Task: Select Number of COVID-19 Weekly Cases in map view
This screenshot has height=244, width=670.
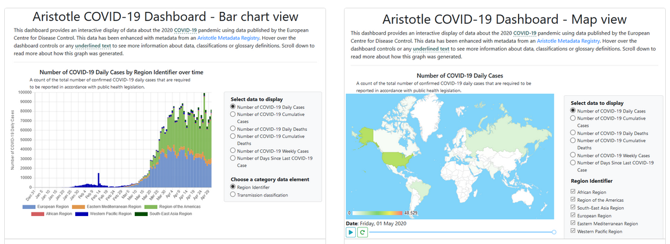Action: click(573, 155)
